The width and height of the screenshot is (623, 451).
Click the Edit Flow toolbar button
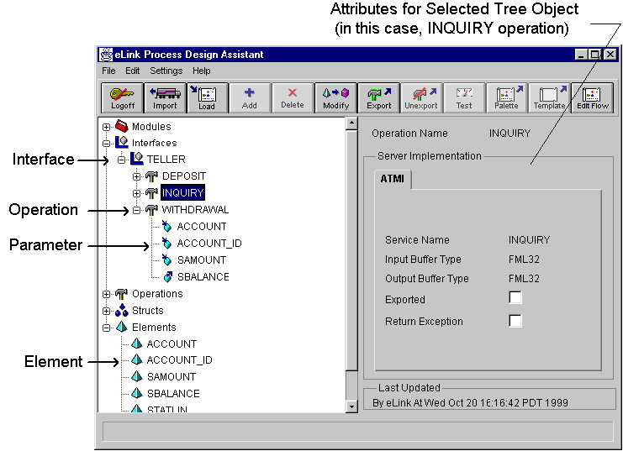click(593, 98)
